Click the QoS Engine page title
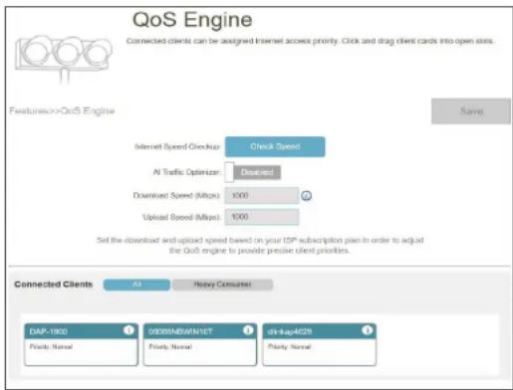Viewport: 513px width, 390px height. (192, 20)
